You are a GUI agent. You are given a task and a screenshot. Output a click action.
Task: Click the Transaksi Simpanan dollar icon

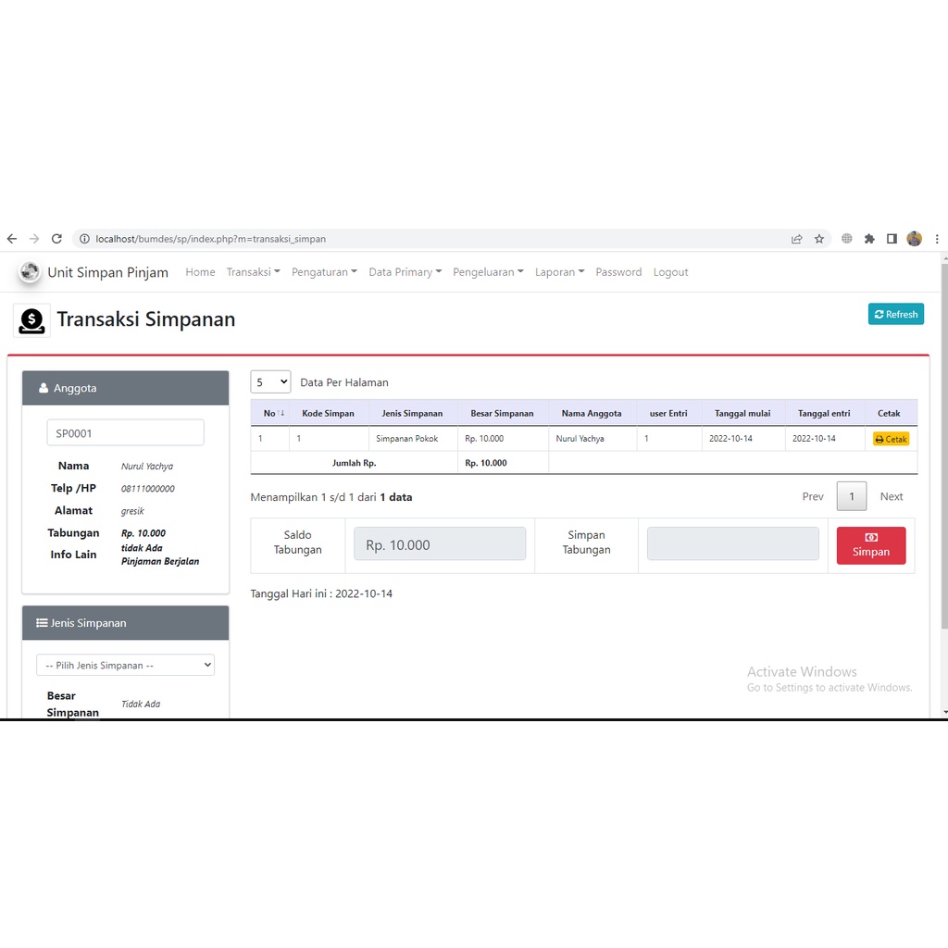[31, 318]
